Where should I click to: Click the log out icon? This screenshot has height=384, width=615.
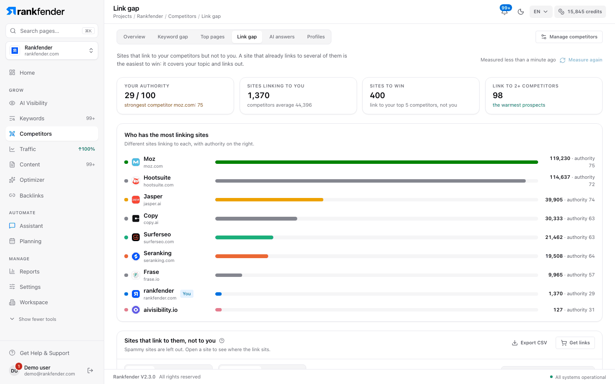(90, 370)
